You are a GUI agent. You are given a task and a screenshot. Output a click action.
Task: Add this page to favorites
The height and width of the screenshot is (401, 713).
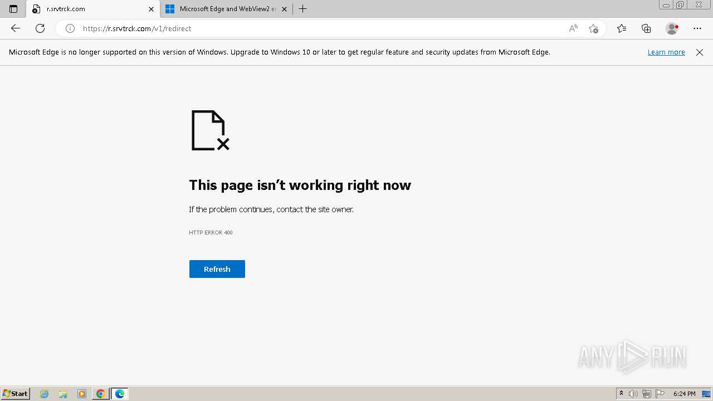(593, 28)
